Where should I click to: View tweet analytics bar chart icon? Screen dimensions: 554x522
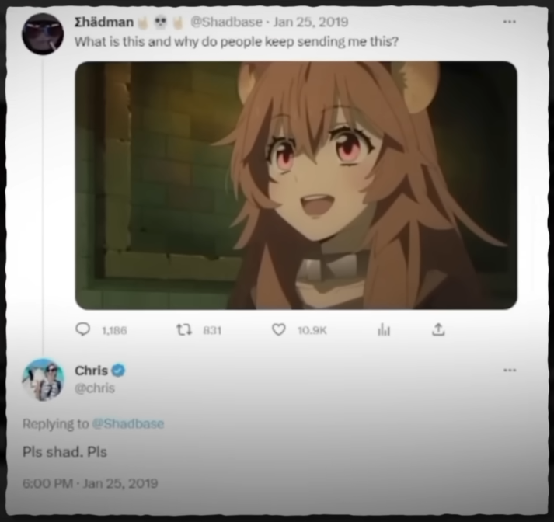click(384, 330)
